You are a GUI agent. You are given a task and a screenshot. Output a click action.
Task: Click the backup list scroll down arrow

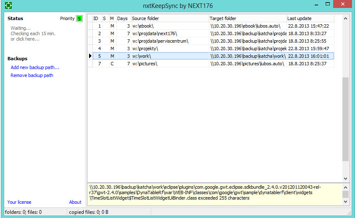pos(345,179)
